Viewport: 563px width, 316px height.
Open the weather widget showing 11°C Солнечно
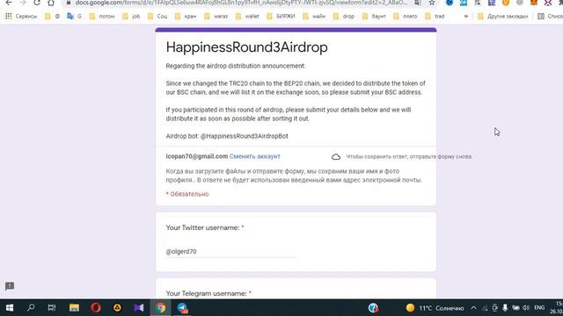point(435,308)
